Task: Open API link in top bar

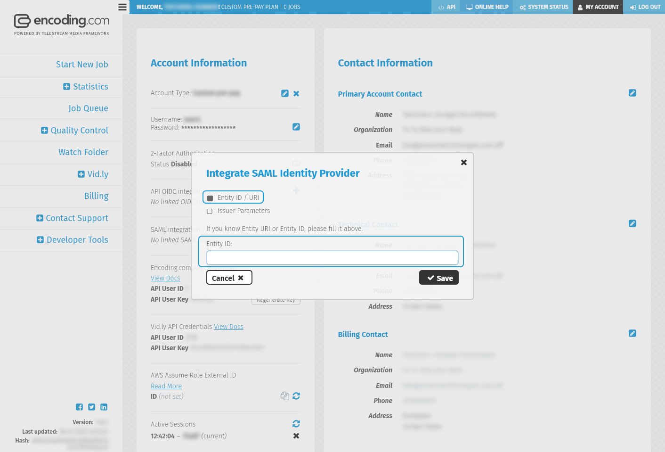Action: coord(446,7)
